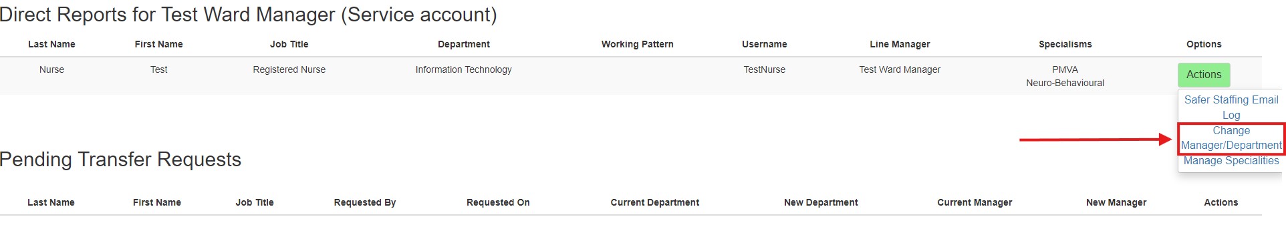Select Safer Staffing Email Log option
This screenshot has height=241, width=1286.
(x=1231, y=107)
